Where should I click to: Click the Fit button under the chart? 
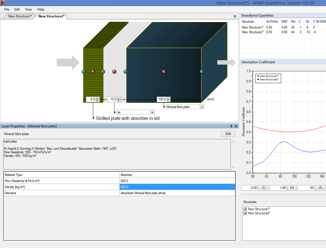[x=292, y=188]
